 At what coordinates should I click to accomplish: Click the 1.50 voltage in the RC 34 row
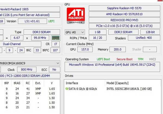click(52, 98)
